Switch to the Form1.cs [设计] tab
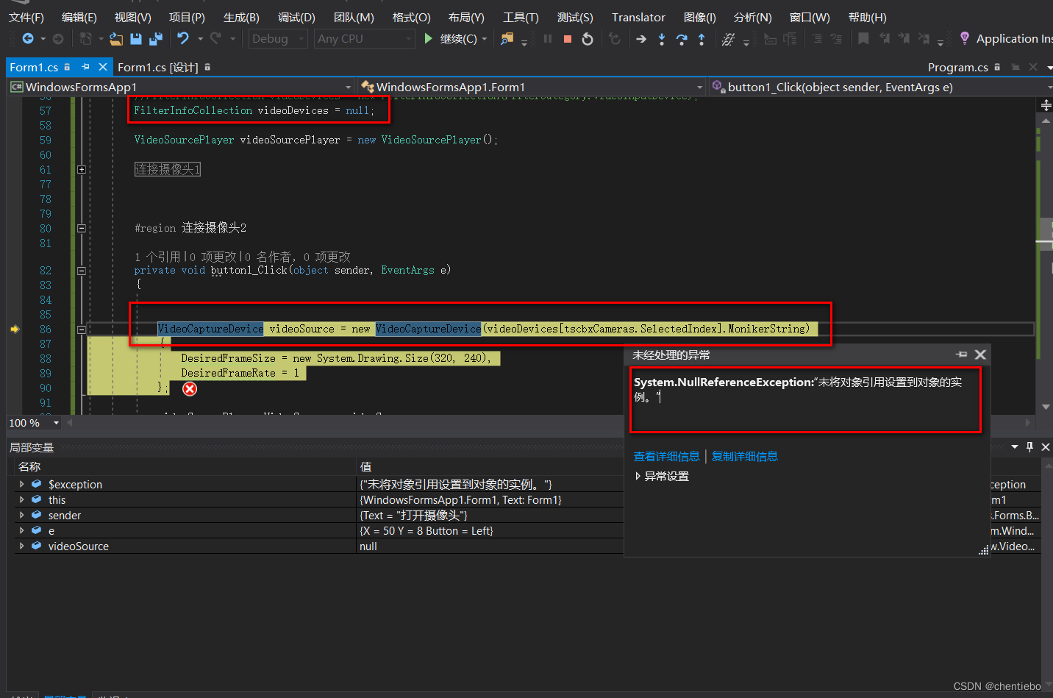This screenshot has width=1053, height=698. click(x=158, y=67)
